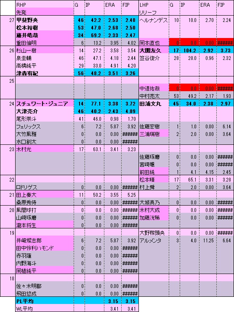Click age row label 27

coord(12,20)
